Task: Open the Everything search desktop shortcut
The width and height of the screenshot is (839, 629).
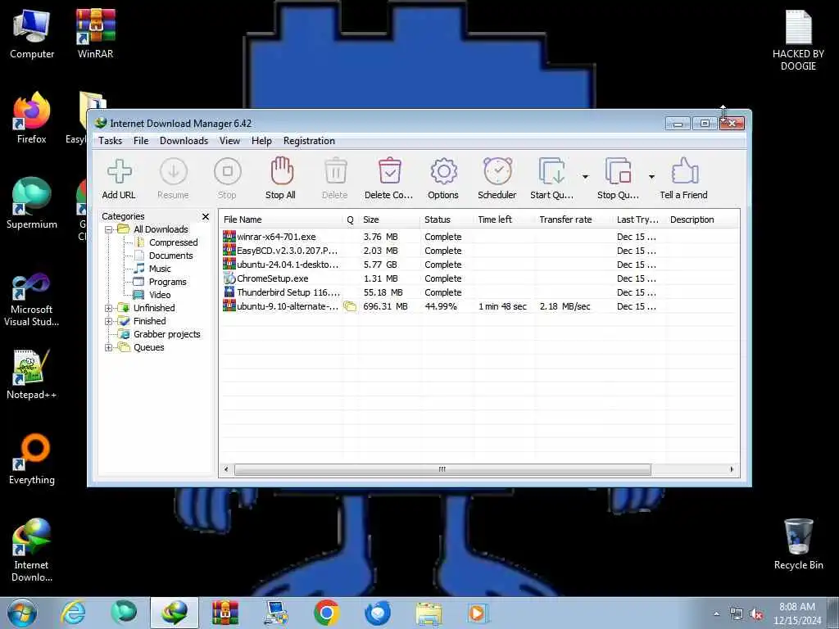Action: coord(32,459)
